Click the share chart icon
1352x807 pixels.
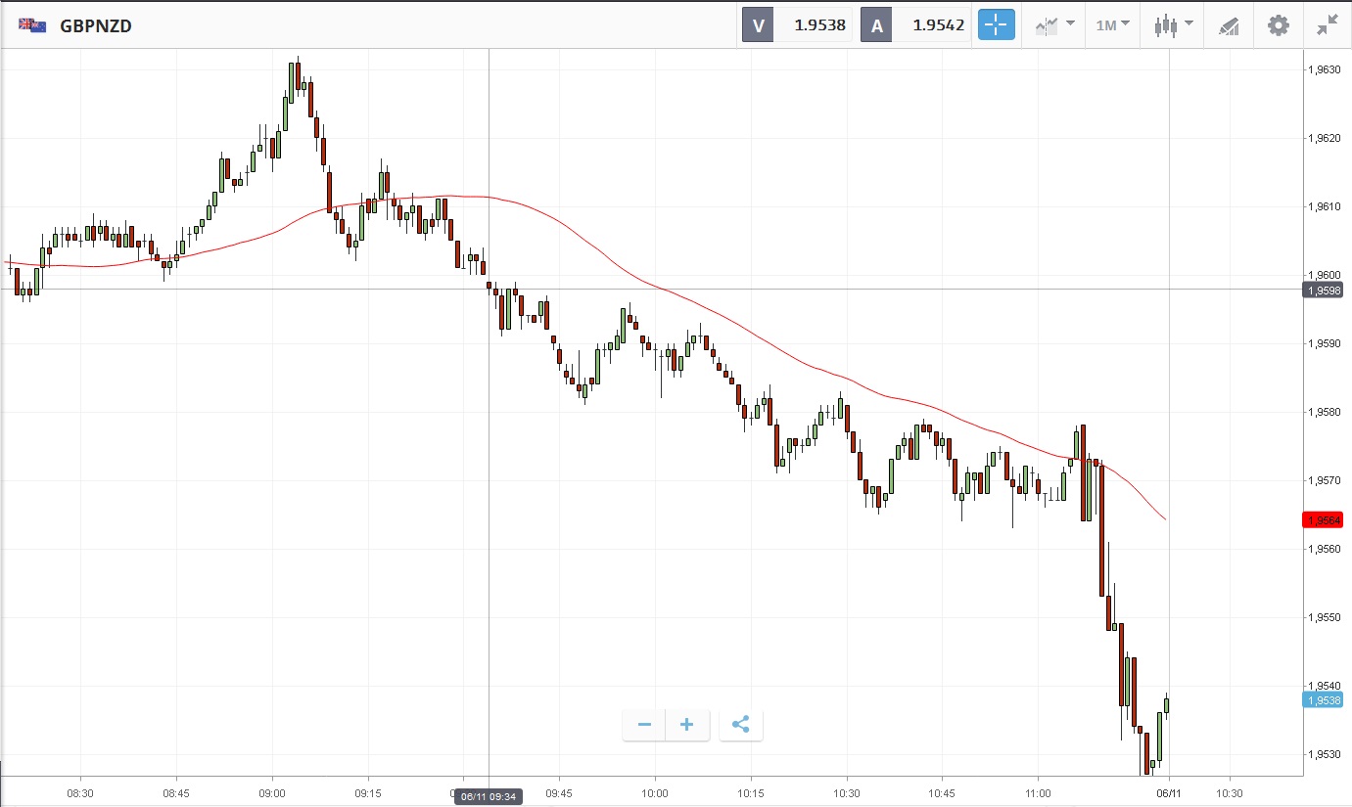741,725
